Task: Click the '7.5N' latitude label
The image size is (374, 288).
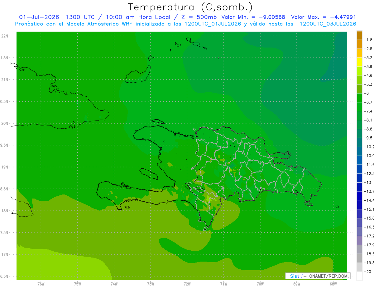Action: (x=5, y=233)
